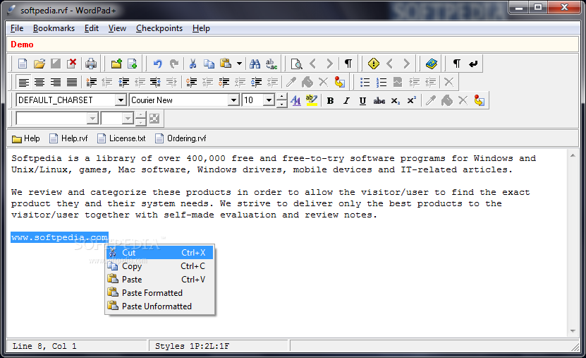Open the License.txt bookmark
The height and width of the screenshot is (358, 586).
coord(121,138)
